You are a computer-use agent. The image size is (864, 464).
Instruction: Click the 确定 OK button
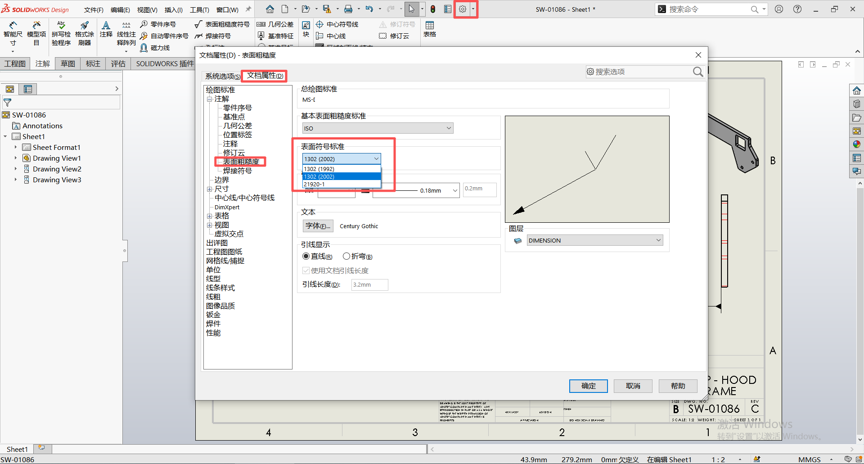(x=589, y=386)
